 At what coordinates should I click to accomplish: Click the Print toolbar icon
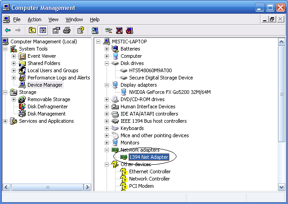(x=67, y=30)
